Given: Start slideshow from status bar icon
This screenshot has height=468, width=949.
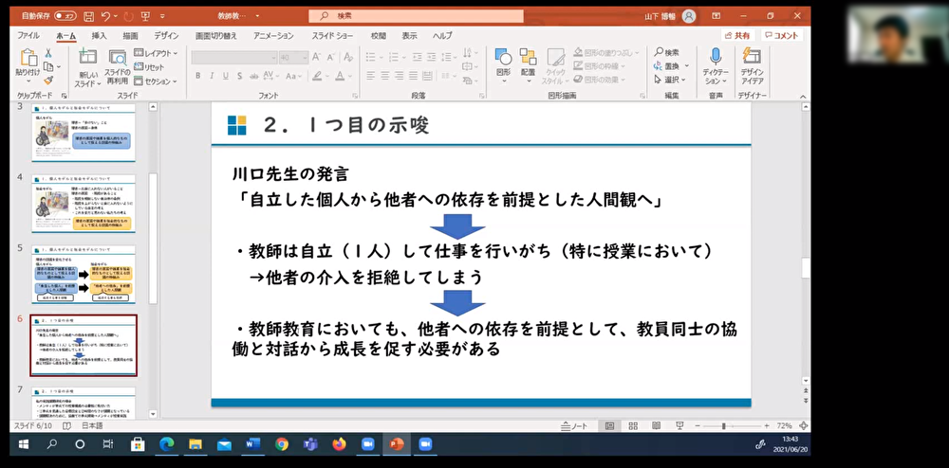Looking at the screenshot, I should point(679,425).
